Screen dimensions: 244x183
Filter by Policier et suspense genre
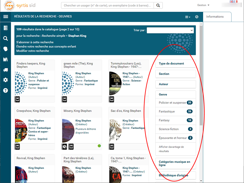[x=176, y=103]
